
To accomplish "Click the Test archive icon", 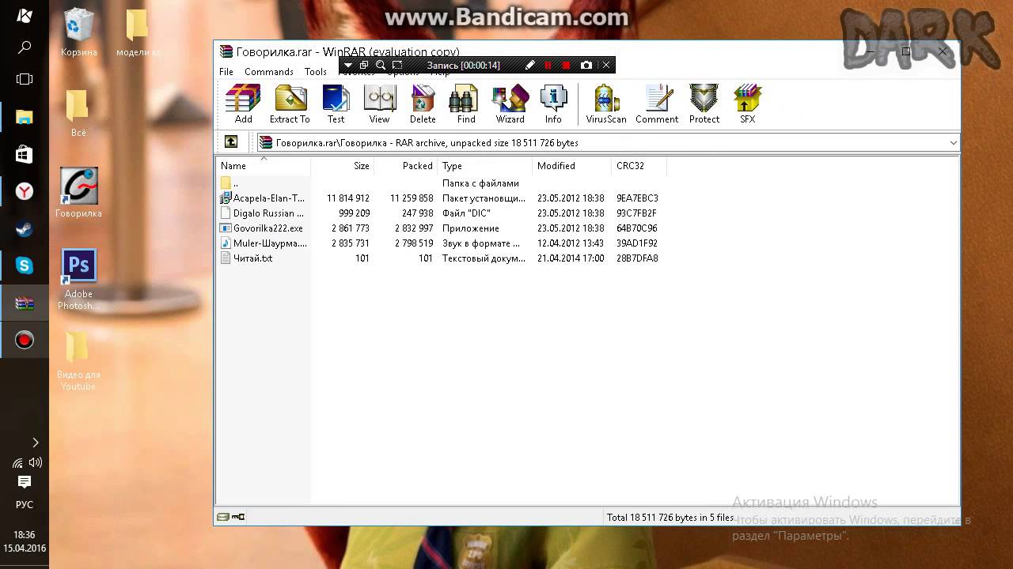I will [336, 104].
